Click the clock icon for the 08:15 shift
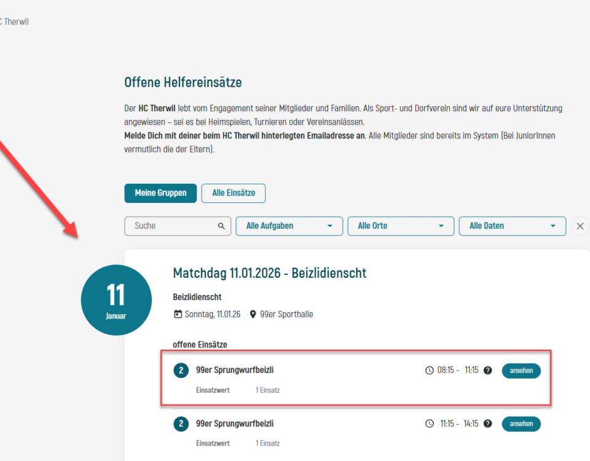Screen dimensions: 590x461 click(430, 371)
